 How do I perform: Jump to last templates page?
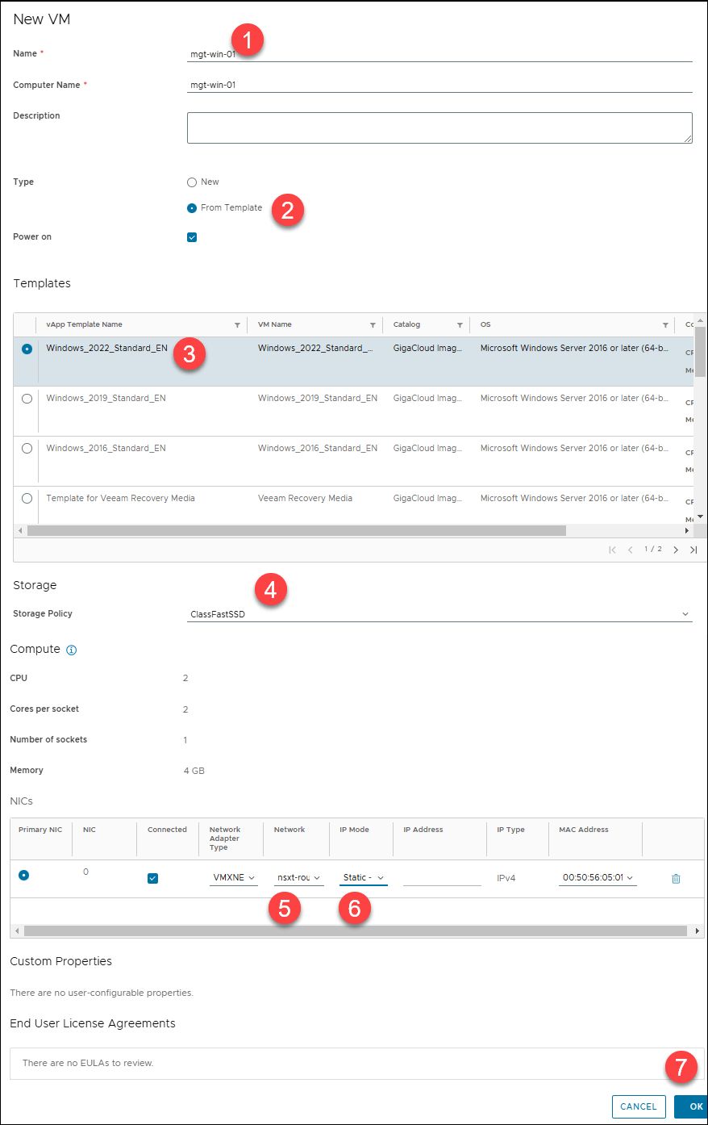(x=693, y=550)
